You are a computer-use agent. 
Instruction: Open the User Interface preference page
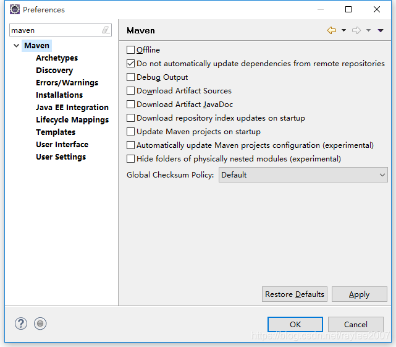pos(62,145)
